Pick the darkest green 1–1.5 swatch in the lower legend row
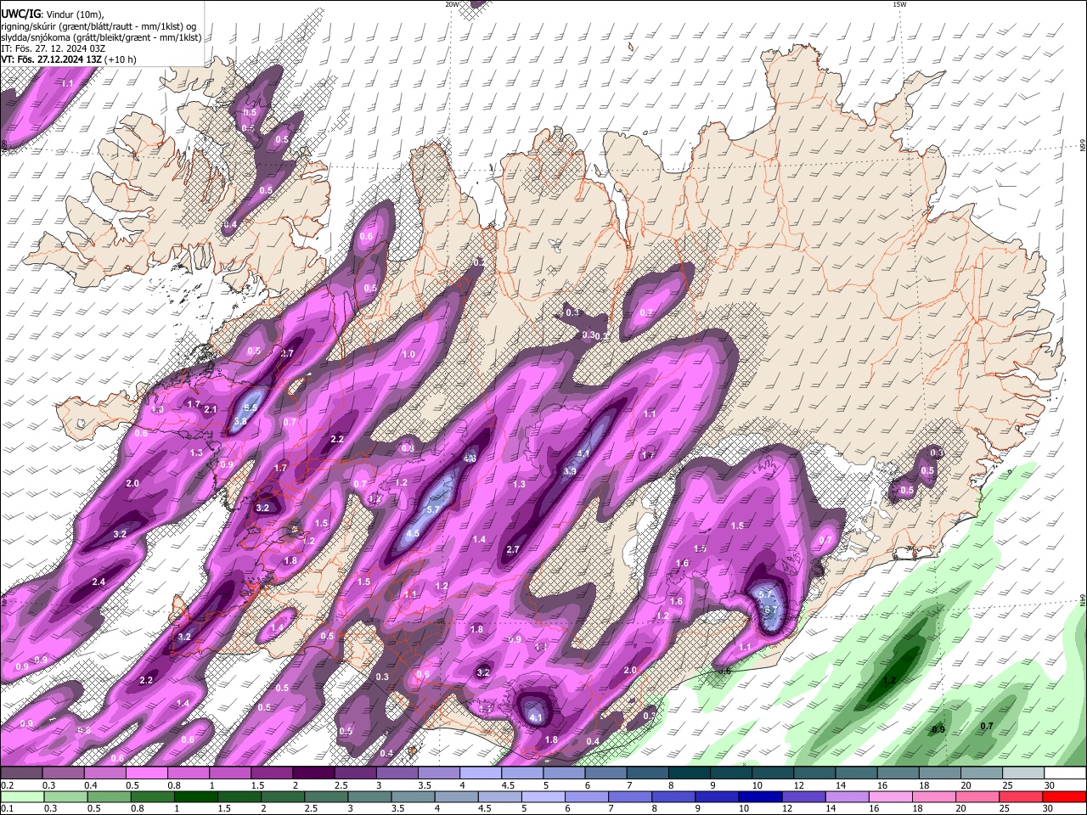Image resolution: width=1087 pixels, height=815 pixels. coord(195,796)
